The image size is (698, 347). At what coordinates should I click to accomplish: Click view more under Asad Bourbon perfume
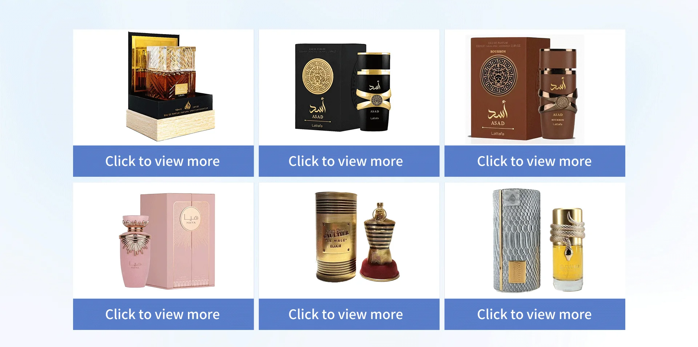point(535,161)
